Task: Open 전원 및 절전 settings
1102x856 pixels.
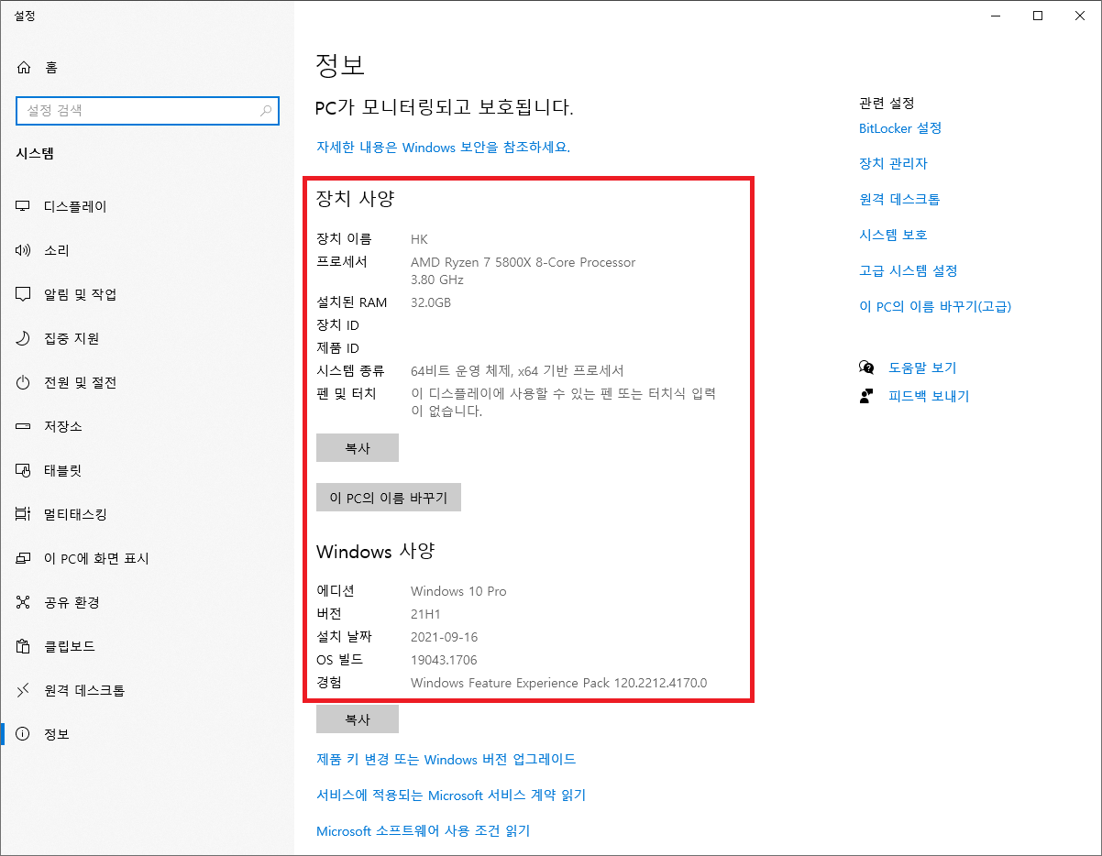Action: point(147,382)
